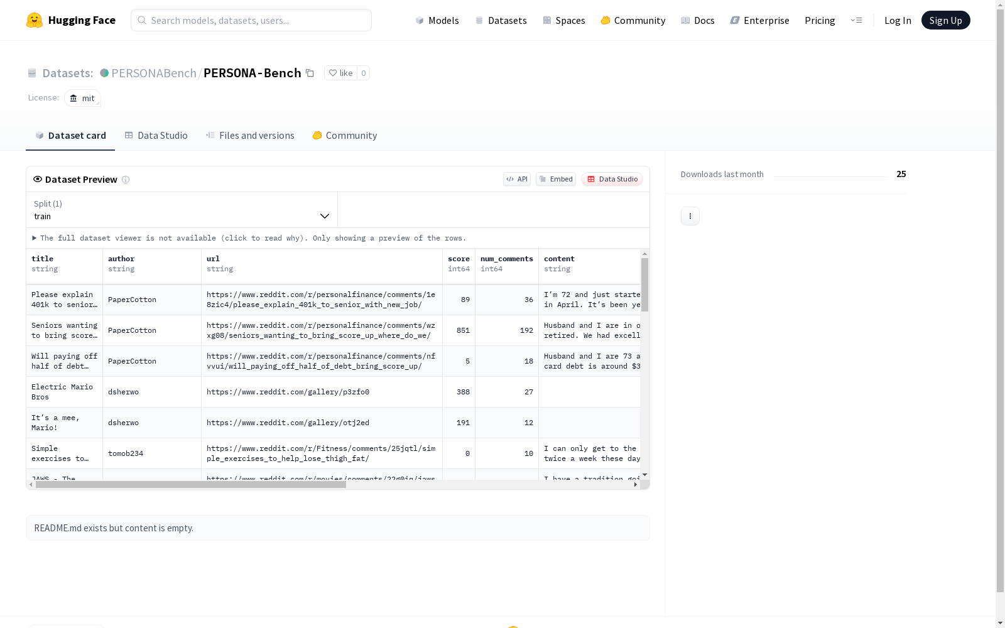
Task: Open the Datasets menu item
Action: point(501,20)
